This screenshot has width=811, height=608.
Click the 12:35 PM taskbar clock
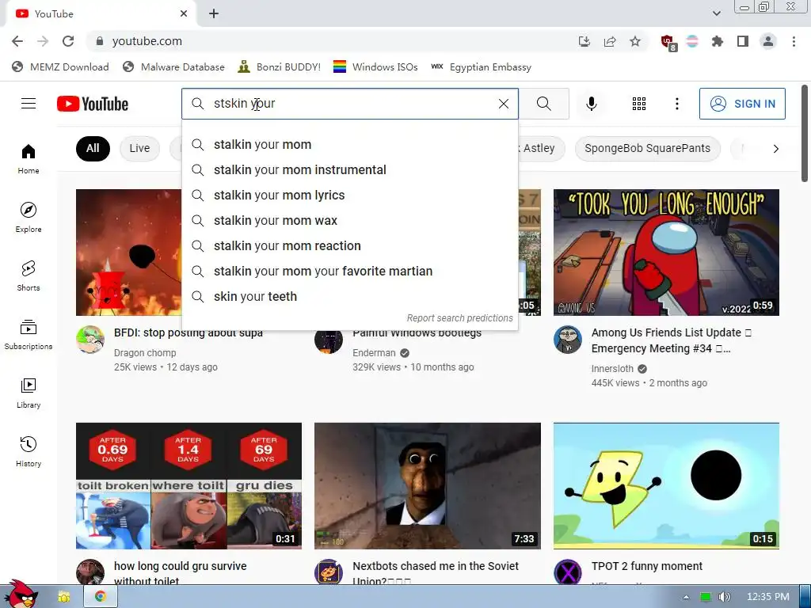tap(767, 597)
